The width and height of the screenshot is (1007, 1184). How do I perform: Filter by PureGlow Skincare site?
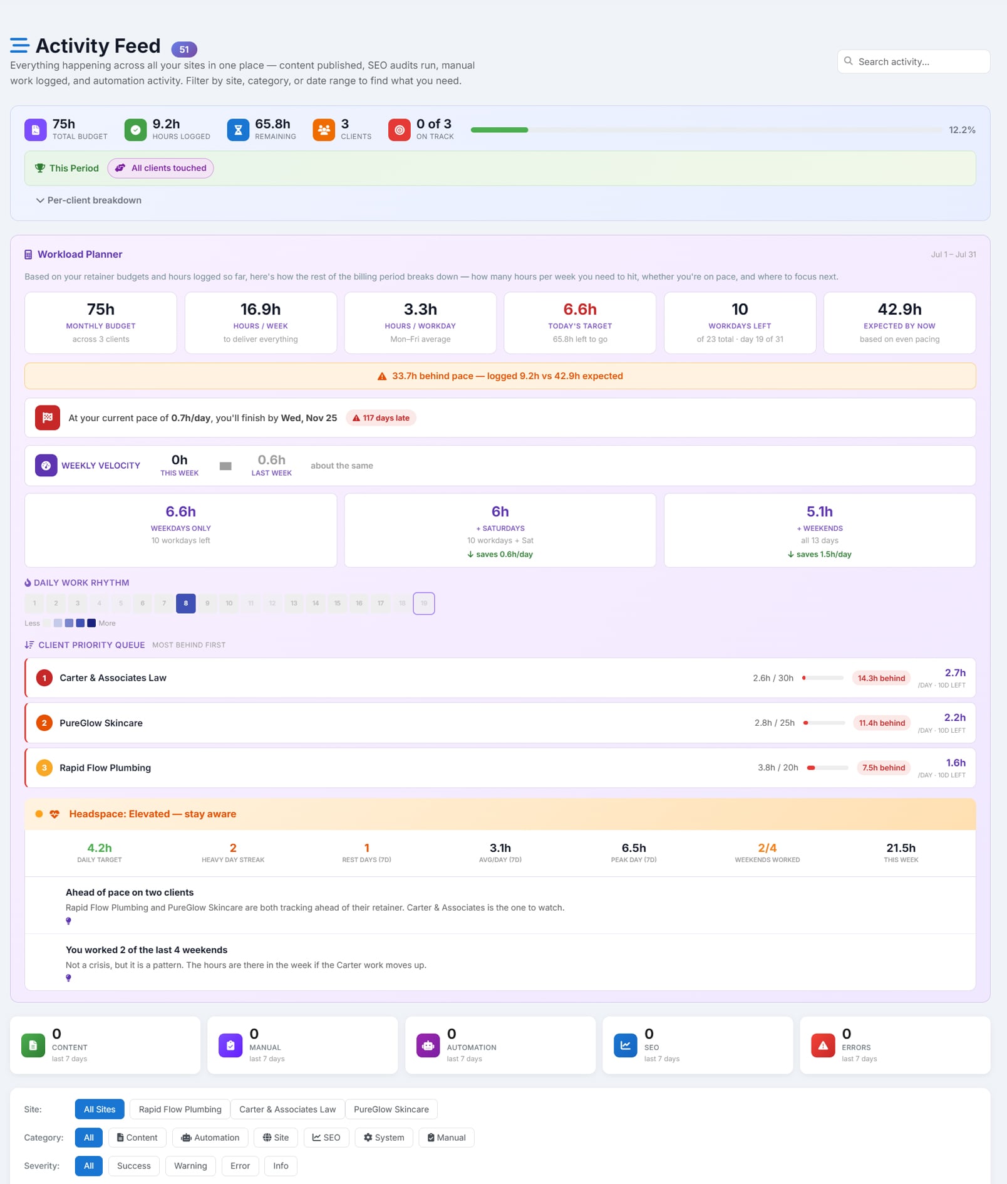(391, 1109)
